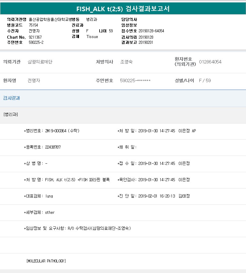Image resolution: width=246 pixels, height=273 pixels.
Task: Select the 검사결과 section header
Action: click(x=12, y=98)
